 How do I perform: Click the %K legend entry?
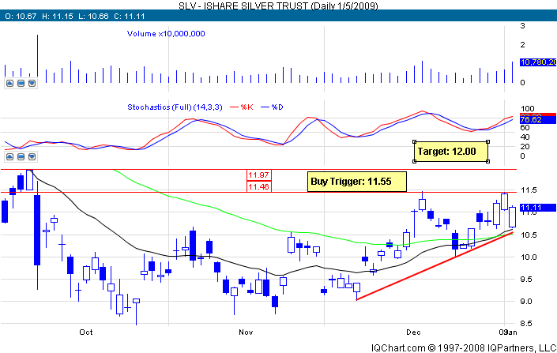tap(242, 107)
